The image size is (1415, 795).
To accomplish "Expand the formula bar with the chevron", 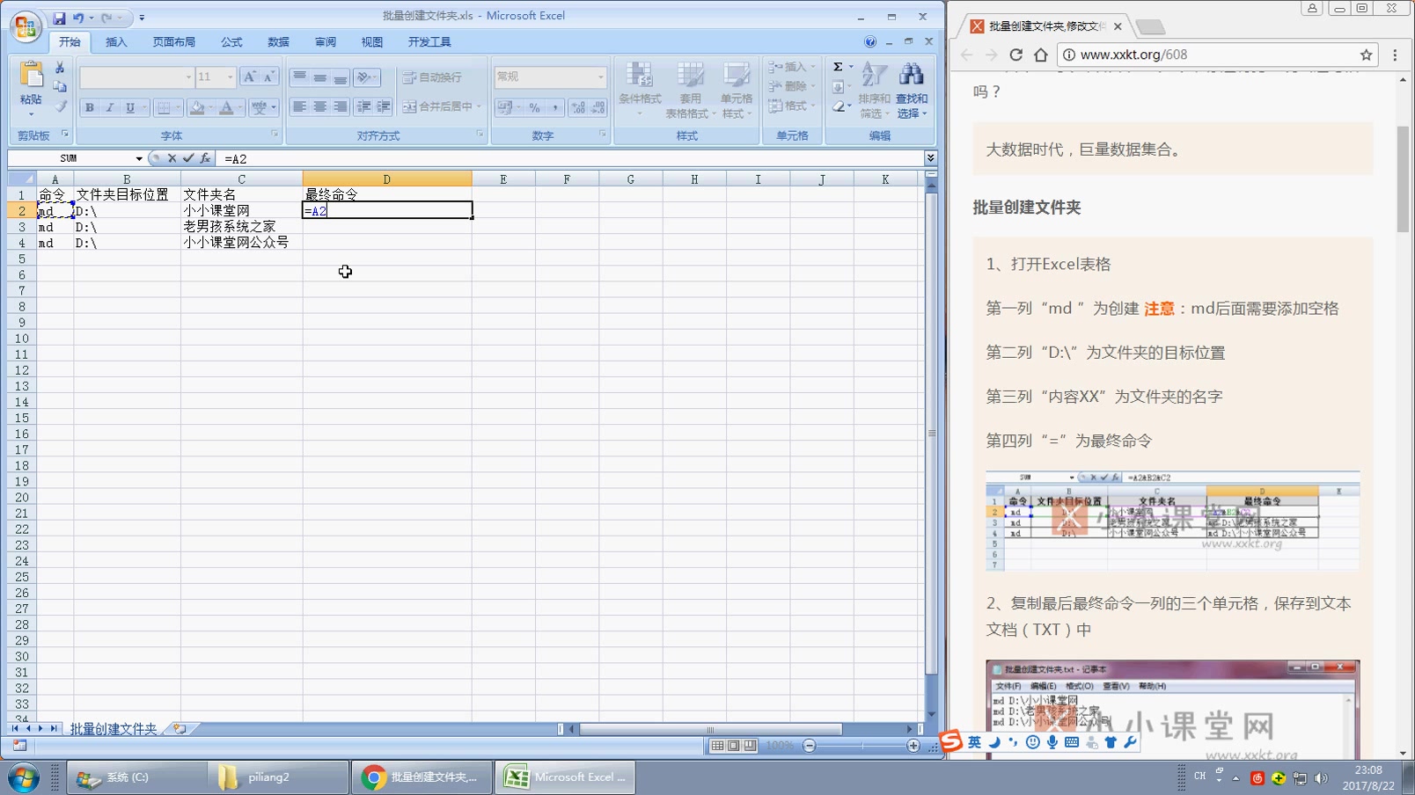I will tap(930, 158).
